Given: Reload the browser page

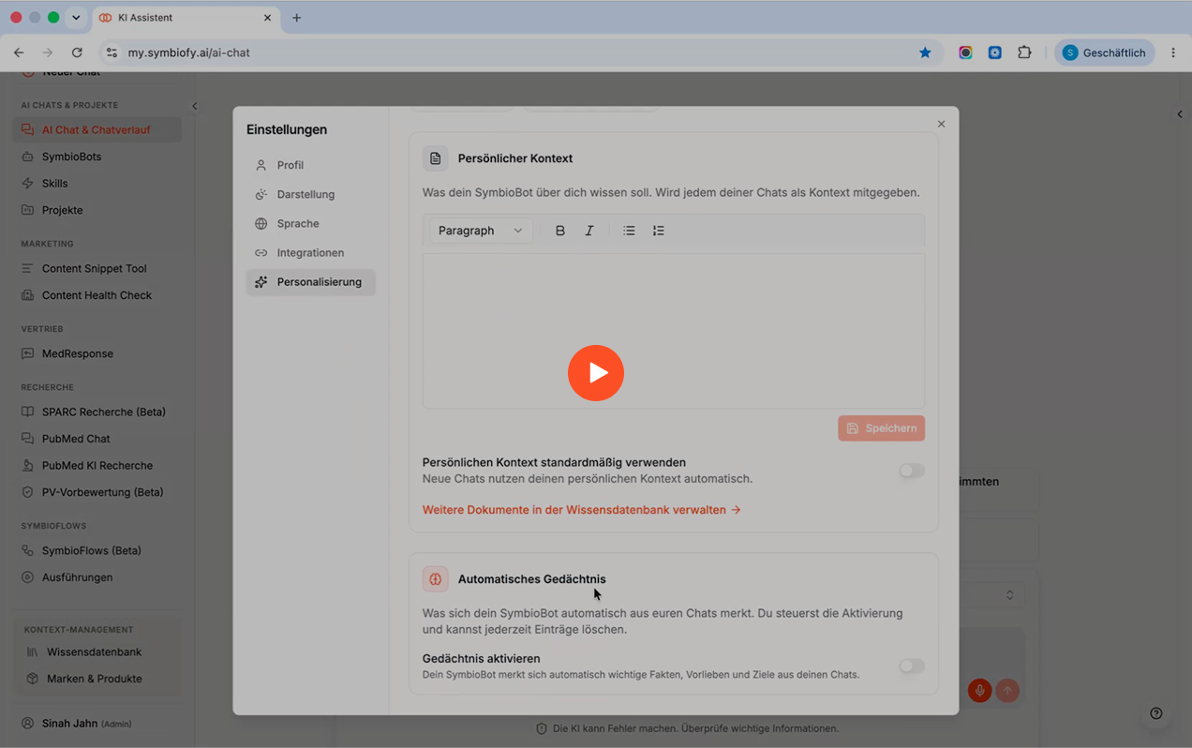Looking at the screenshot, I should pyautogui.click(x=77, y=52).
